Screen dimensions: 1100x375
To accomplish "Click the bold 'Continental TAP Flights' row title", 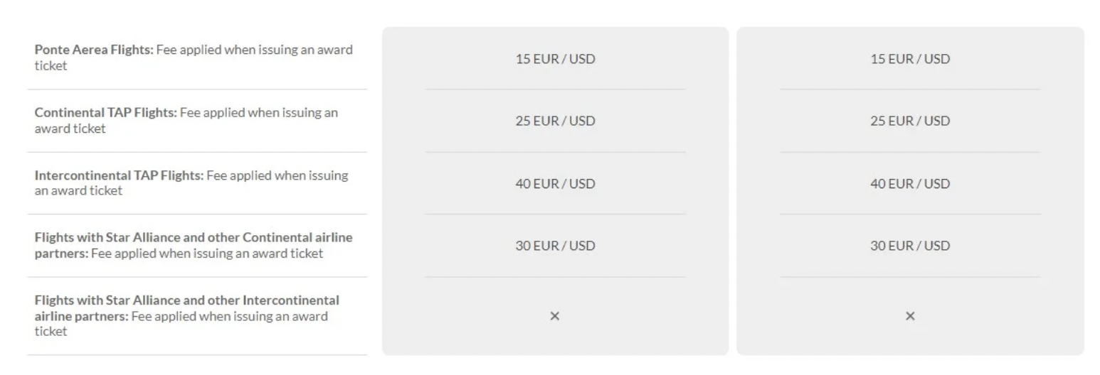I will tap(105, 113).
